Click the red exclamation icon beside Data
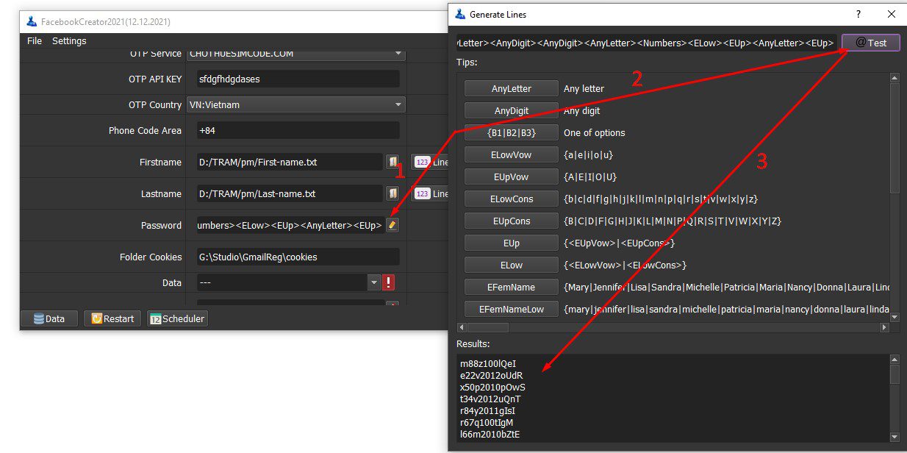 [x=389, y=282]
